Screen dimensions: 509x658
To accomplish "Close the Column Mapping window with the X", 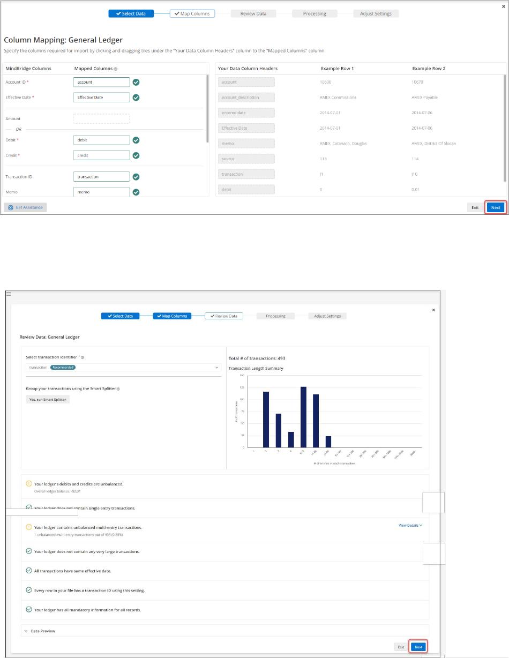I will [503, 6].
